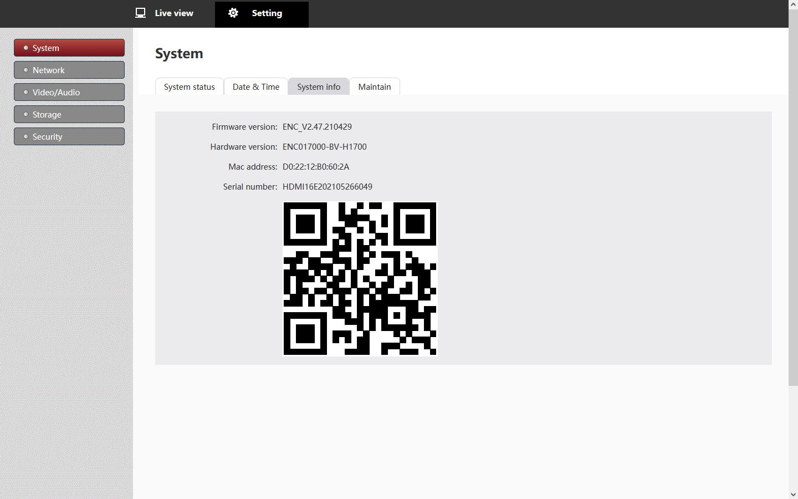
Task: Open the Security settings
Action: pos(69,136)
